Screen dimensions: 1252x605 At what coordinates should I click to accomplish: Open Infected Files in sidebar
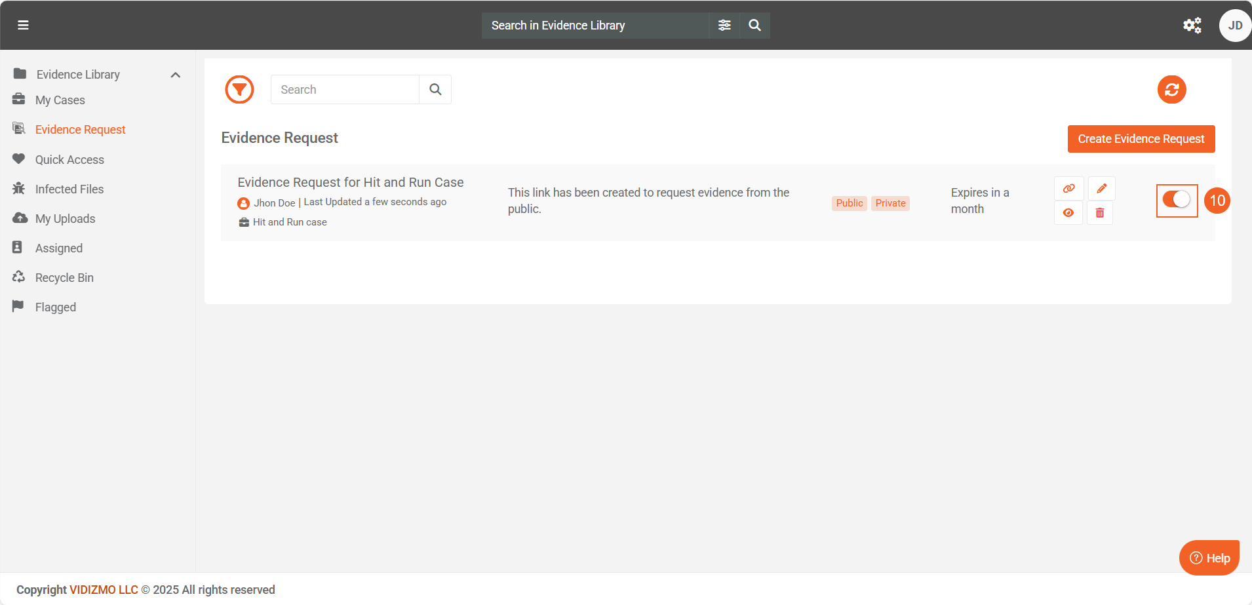tap(69, 189)
